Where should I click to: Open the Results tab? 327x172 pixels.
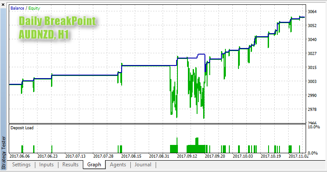70,165
